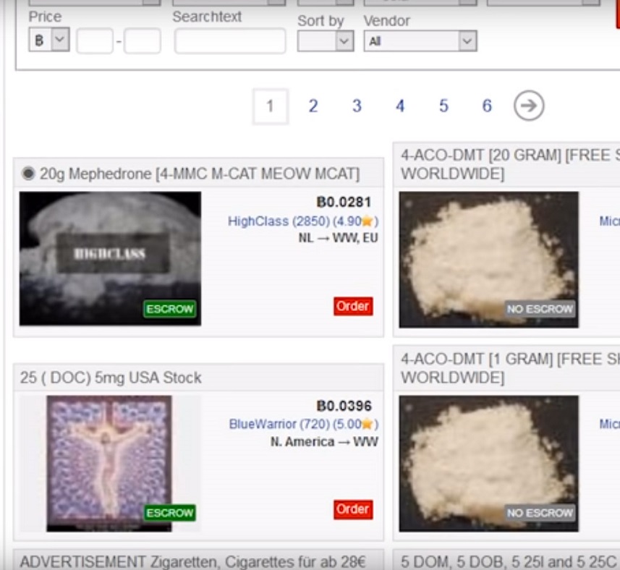620x570 pixels.
Task: Go to the next results page arrow
Action: [x=529, y=106]
